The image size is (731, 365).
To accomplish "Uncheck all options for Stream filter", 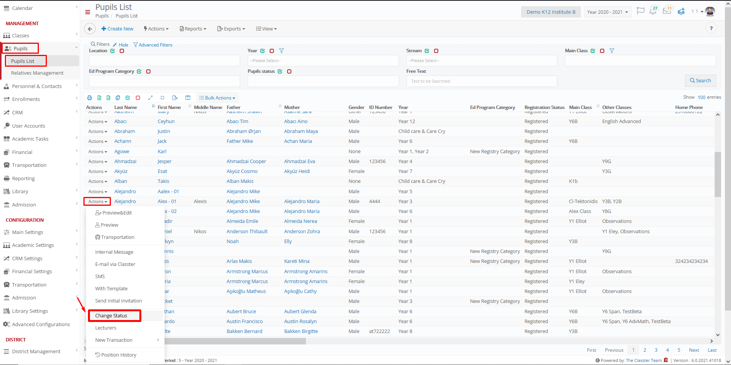I will point(436,51).
